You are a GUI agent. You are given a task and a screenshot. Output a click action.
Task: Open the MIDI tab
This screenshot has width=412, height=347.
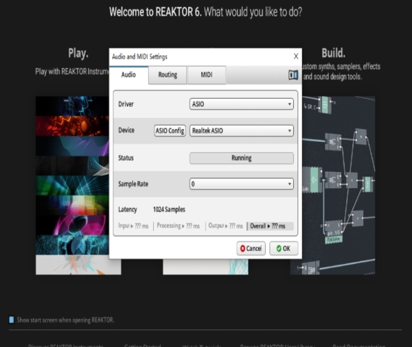tap(207, 75)
